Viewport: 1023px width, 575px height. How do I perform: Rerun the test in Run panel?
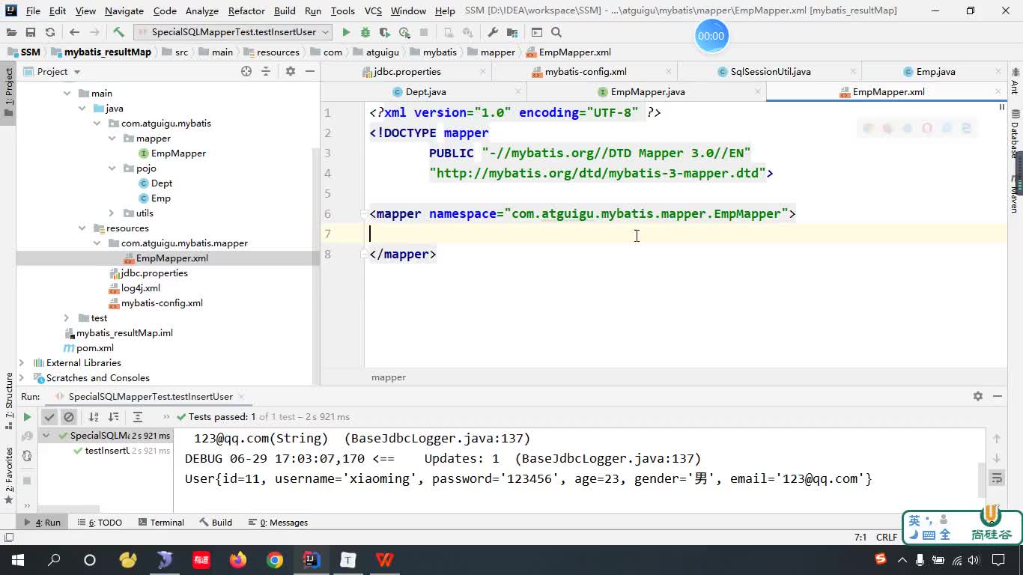tap(27, 417)
